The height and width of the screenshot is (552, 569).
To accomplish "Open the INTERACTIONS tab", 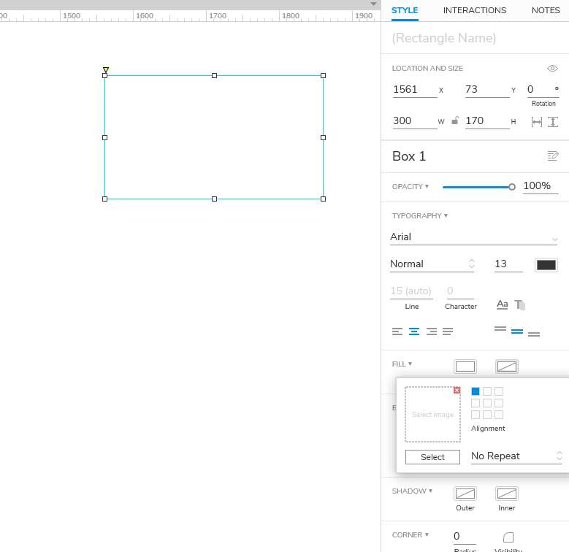I will click(x=474, y=10).
